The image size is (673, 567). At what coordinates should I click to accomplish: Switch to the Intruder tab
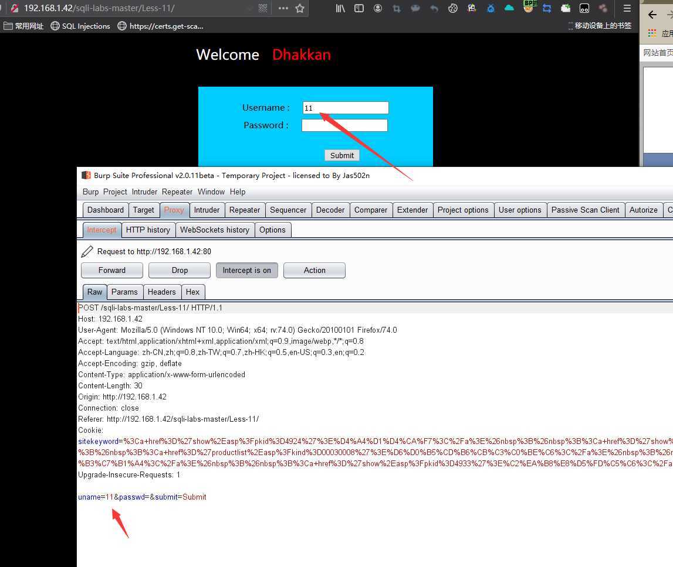(x=207, y=210)
